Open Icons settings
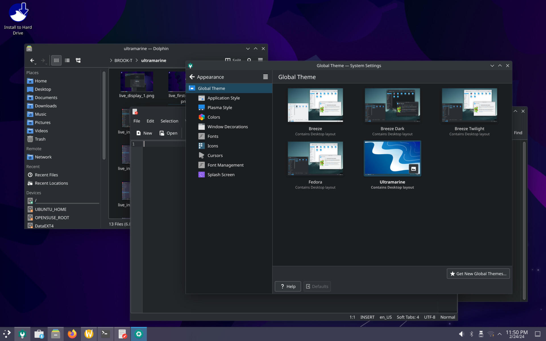 [229, 146]
